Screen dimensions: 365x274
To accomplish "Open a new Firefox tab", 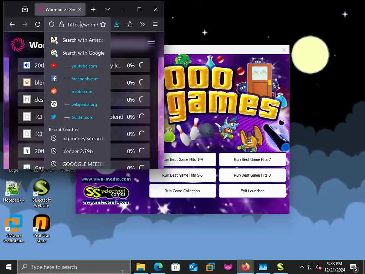I will [93, 9].
